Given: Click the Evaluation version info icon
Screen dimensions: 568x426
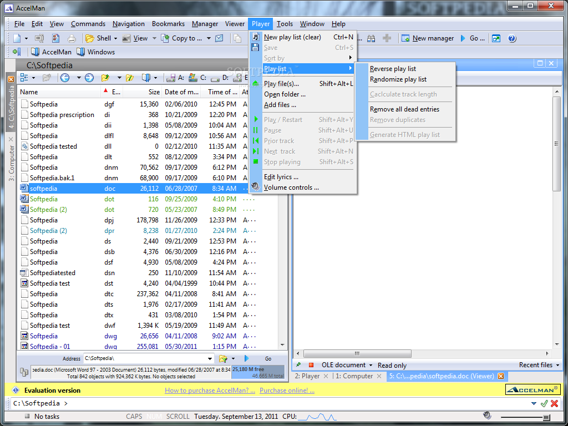Looking at the screenshot, I should 15,390.
